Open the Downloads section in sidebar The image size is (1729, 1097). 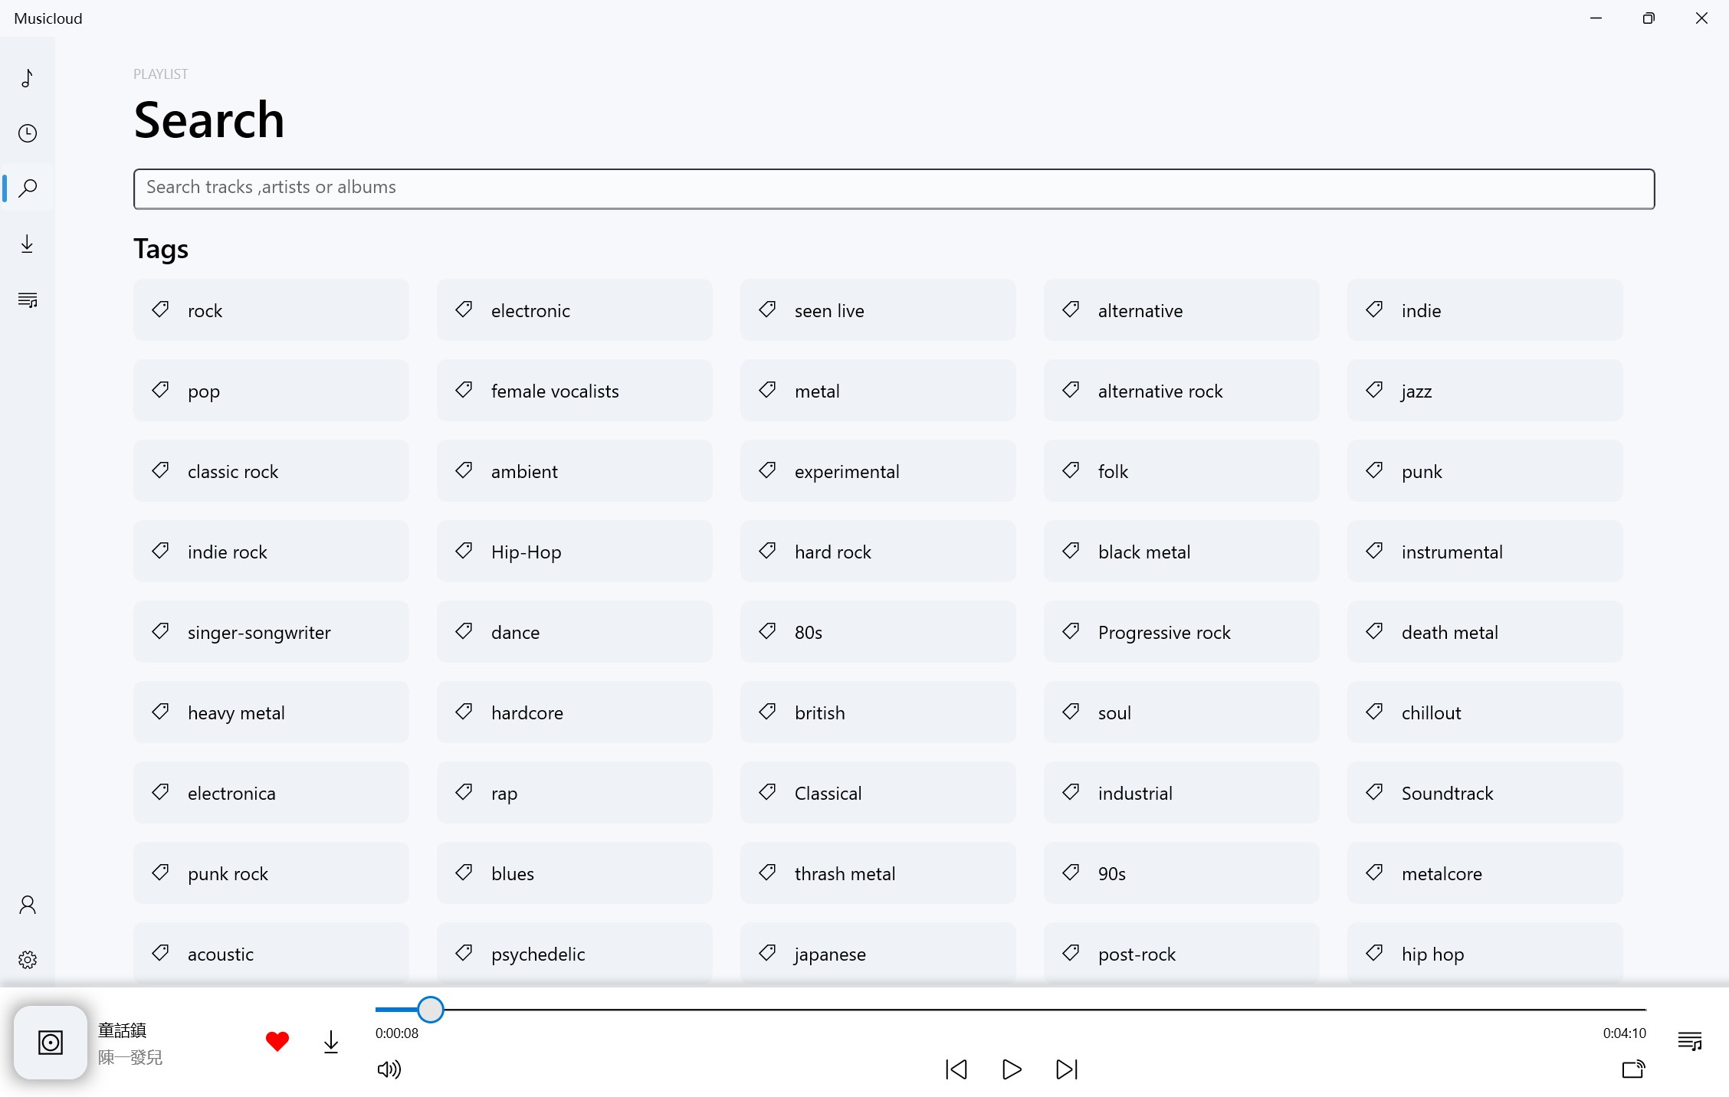pyautogui.click(x=28, y=243)
